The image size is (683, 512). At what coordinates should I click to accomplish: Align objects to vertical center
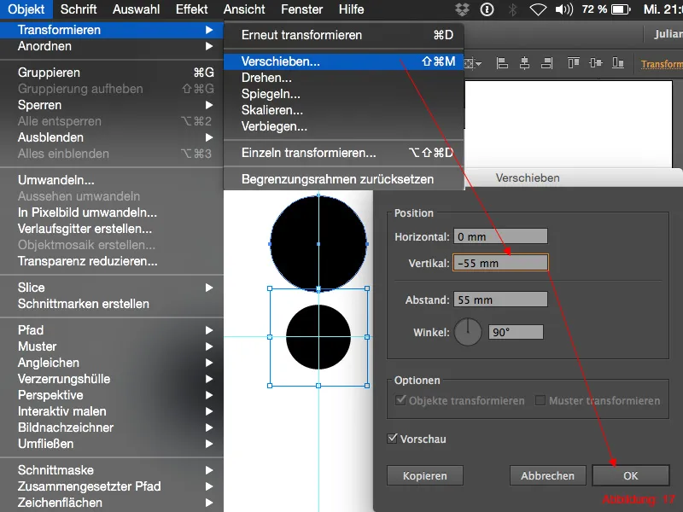(595, 63)
